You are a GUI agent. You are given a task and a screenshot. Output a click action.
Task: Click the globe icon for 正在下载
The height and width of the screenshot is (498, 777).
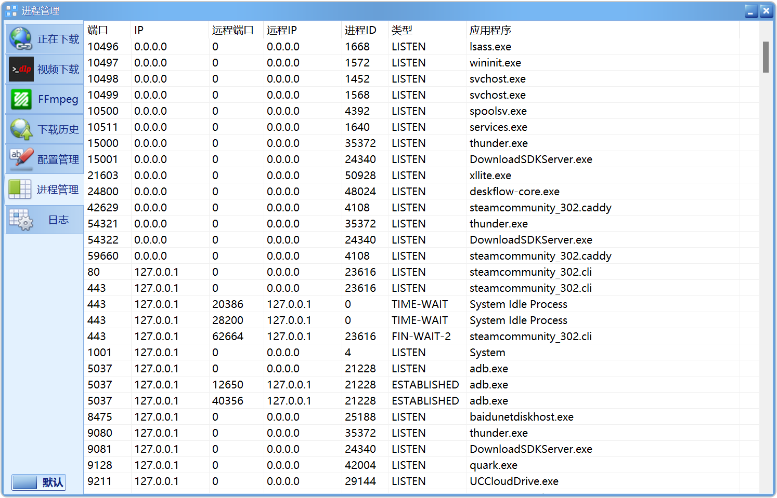coord(21,39)
